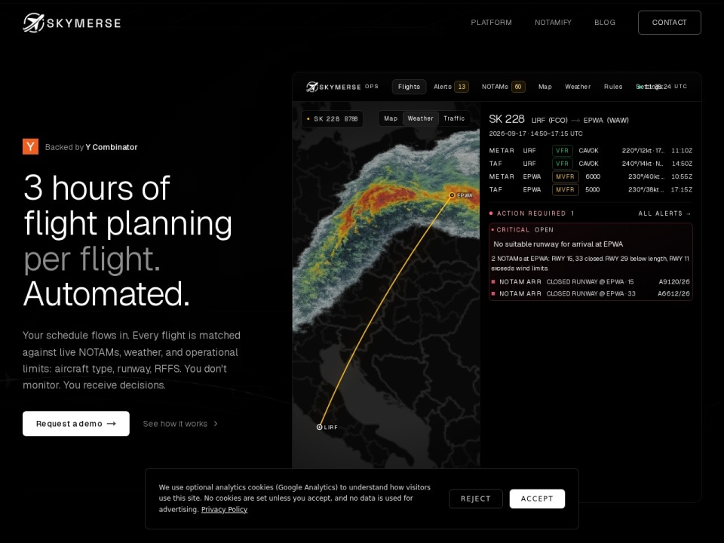Open the NOTAM A6612/26 closed runway row

(591, 293)
